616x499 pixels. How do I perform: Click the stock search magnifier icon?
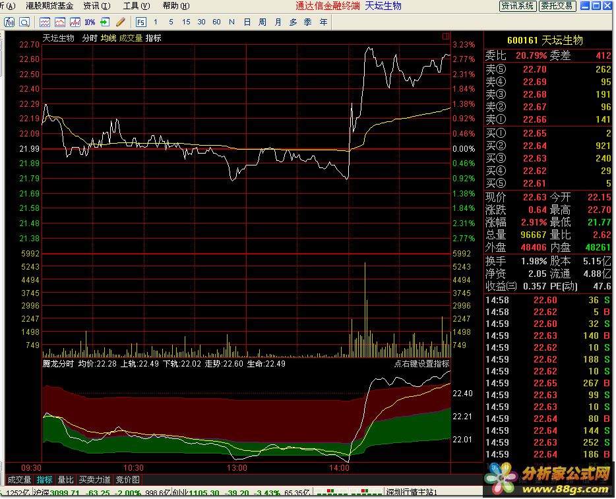coord(24,22)
